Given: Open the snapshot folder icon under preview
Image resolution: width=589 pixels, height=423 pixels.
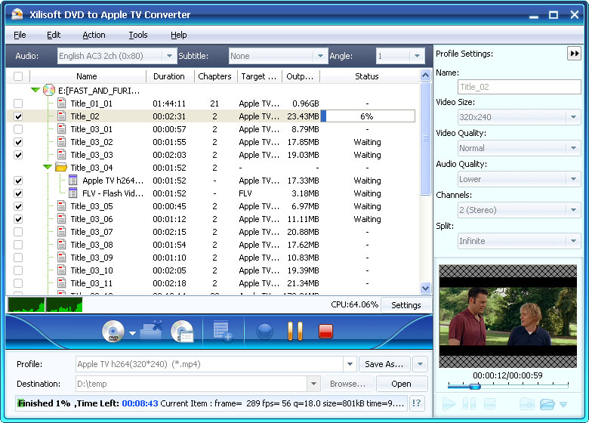Looking at the screenshot, I should pyautogui.click(x=547, y=404).
